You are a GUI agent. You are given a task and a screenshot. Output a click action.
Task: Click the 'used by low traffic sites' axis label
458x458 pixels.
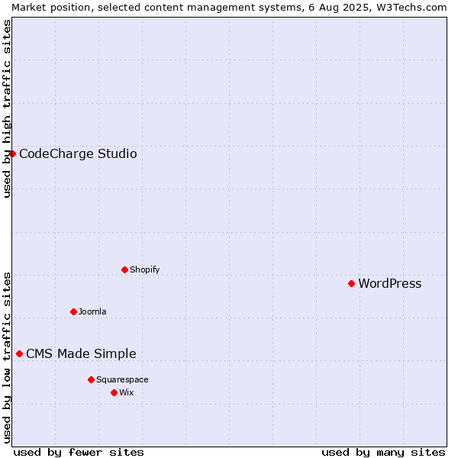tap(7, 358)
